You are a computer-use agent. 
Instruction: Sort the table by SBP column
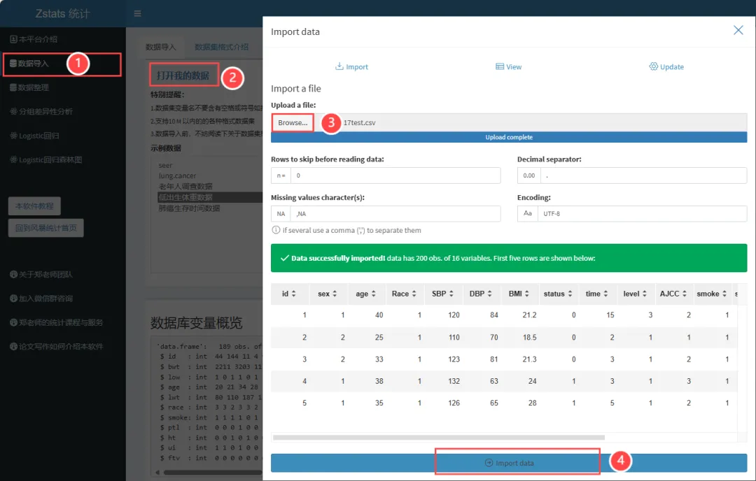442,294
